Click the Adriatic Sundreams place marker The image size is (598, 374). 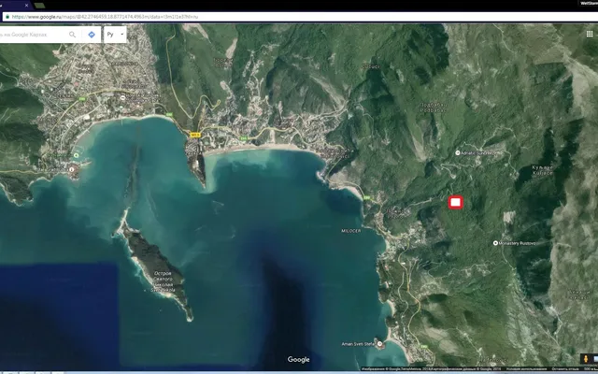pos(458,153)
